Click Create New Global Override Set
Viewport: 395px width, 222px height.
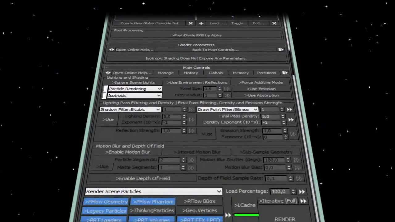click(x=150, y=23)
